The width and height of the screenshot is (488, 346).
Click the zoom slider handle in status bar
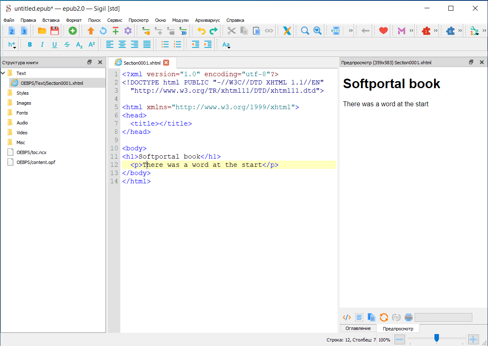click(x=436, y=338)
